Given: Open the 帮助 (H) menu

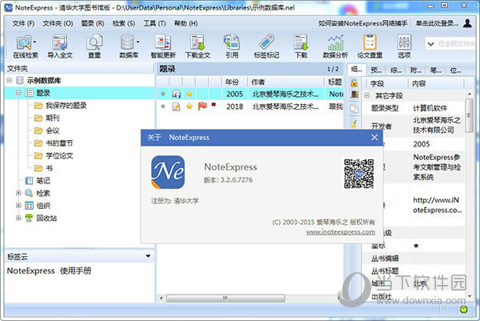Looking at the screenshot, I should pos(186,23).
